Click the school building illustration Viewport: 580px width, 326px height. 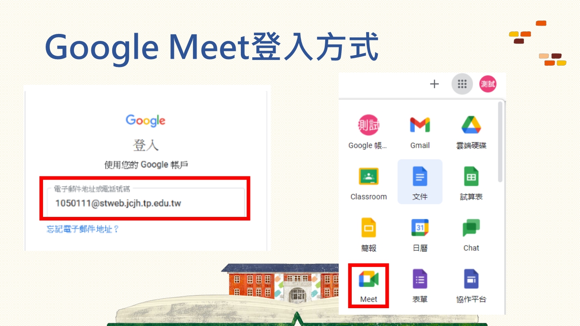[280, 281]
